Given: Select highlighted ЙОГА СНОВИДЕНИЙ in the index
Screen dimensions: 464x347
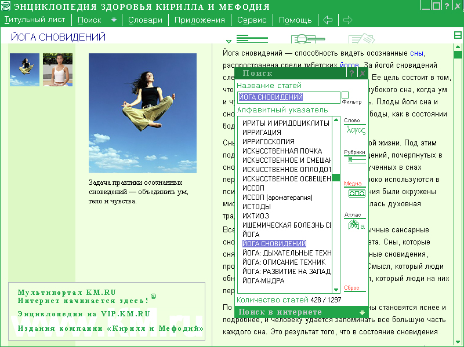Looking at the screenshot, I should (274, 243).
